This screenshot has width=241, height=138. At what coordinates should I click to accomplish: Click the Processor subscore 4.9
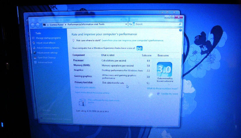[x=148, y=61]
